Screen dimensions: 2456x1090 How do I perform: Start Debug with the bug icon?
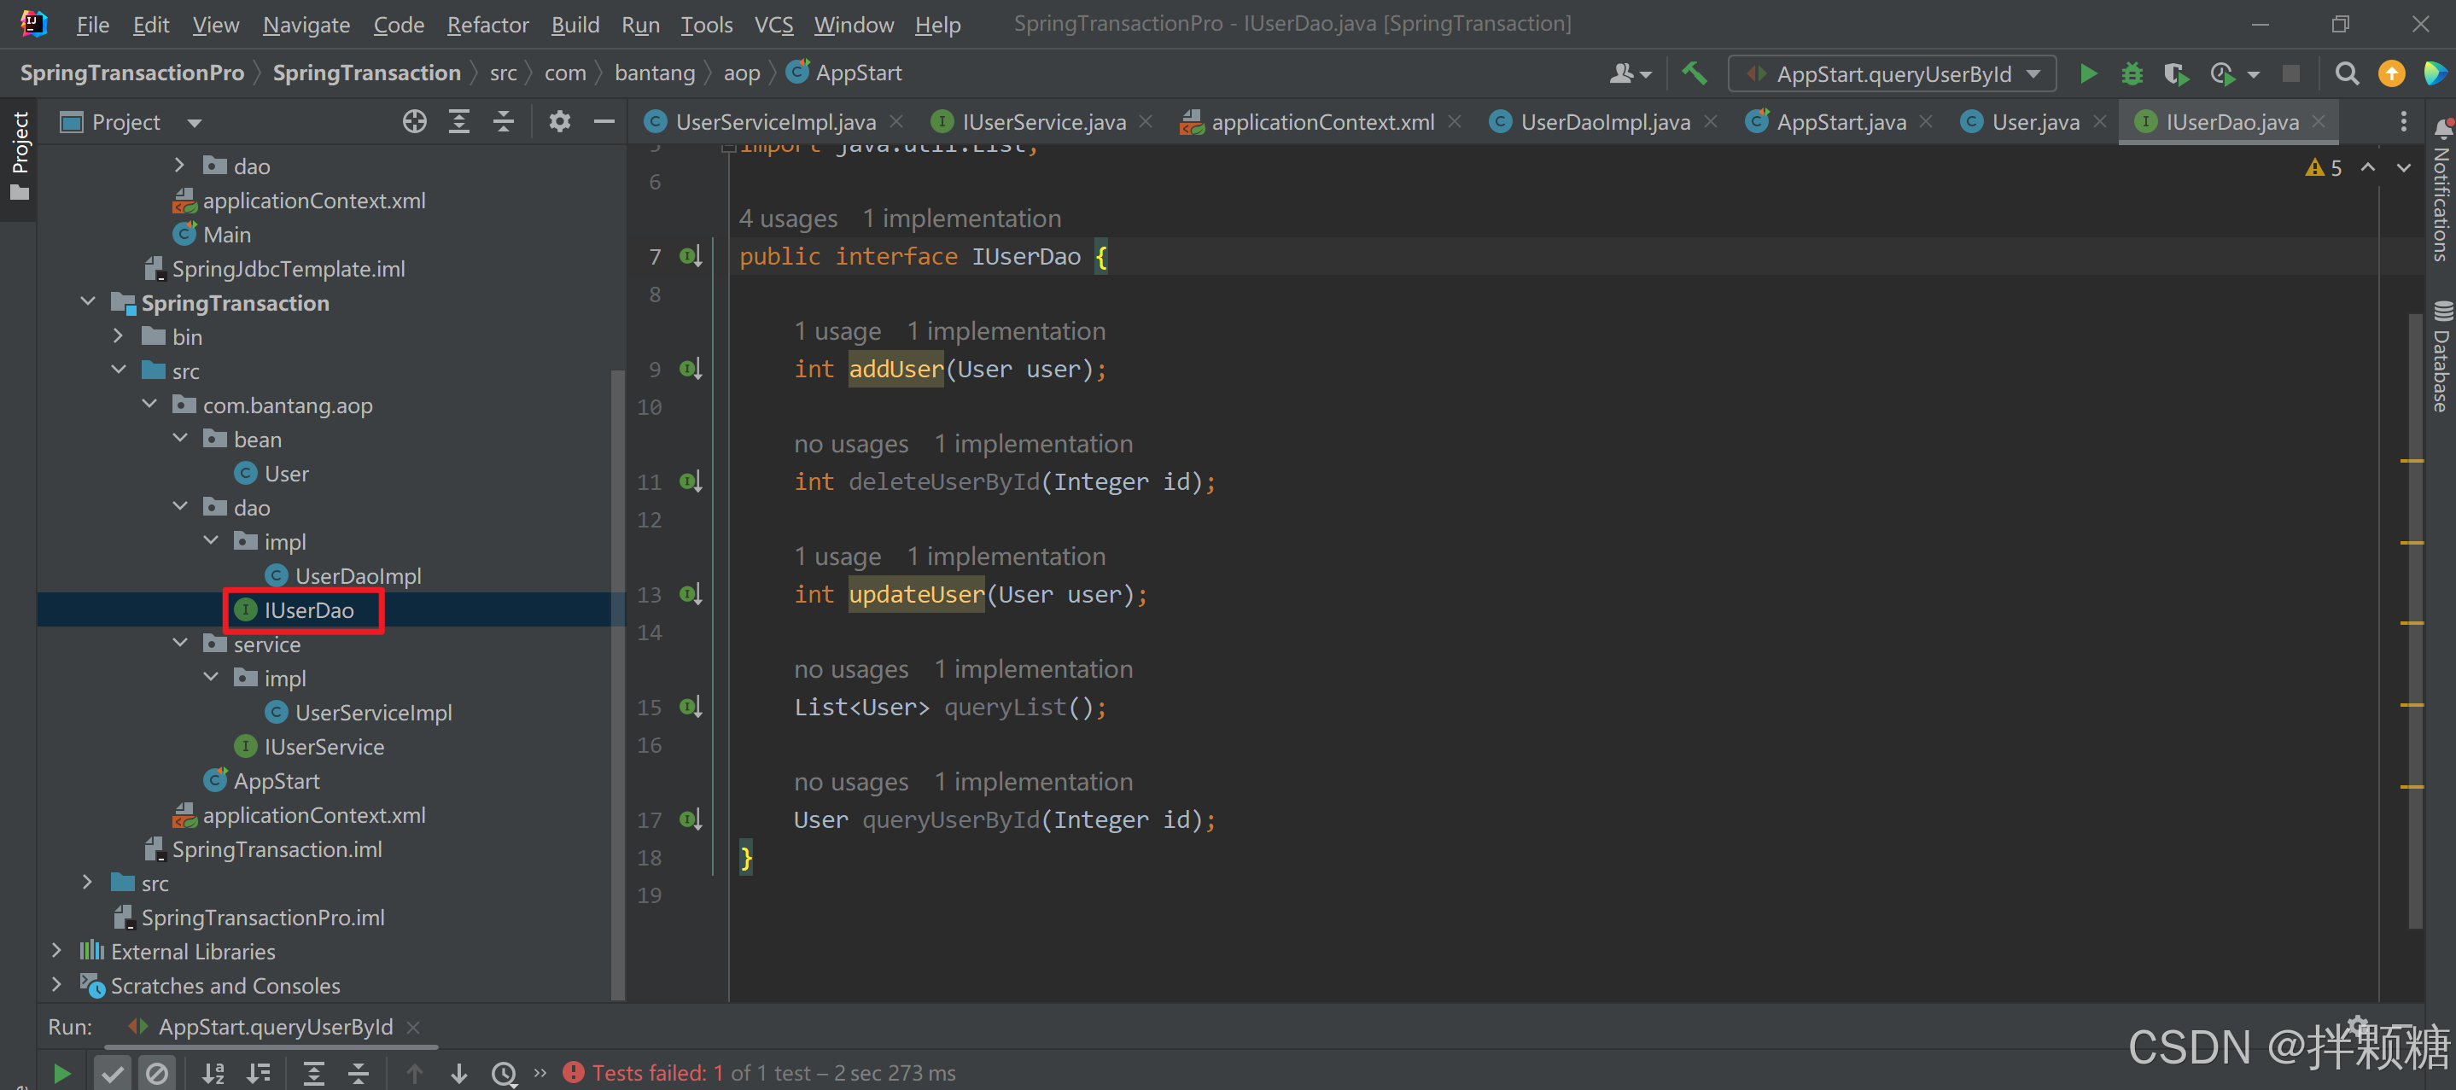pyautogui.click(x=2132, y=73)
